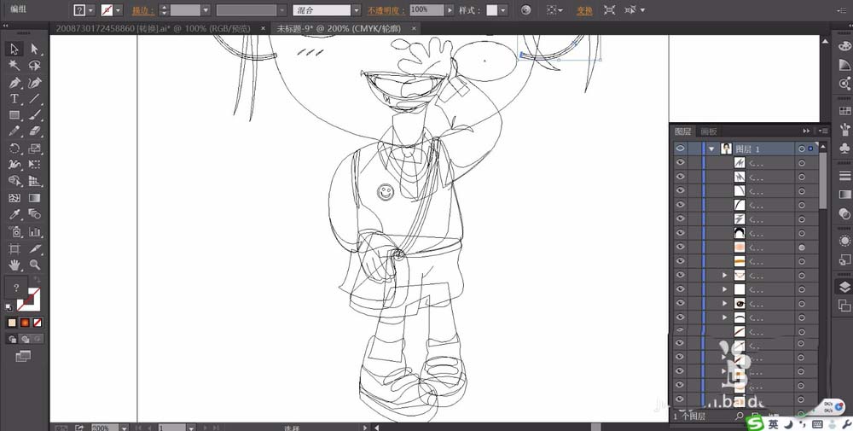
Task: Select the Paintbrush tool
Action: pyautogui.click(x=34, y=115)
